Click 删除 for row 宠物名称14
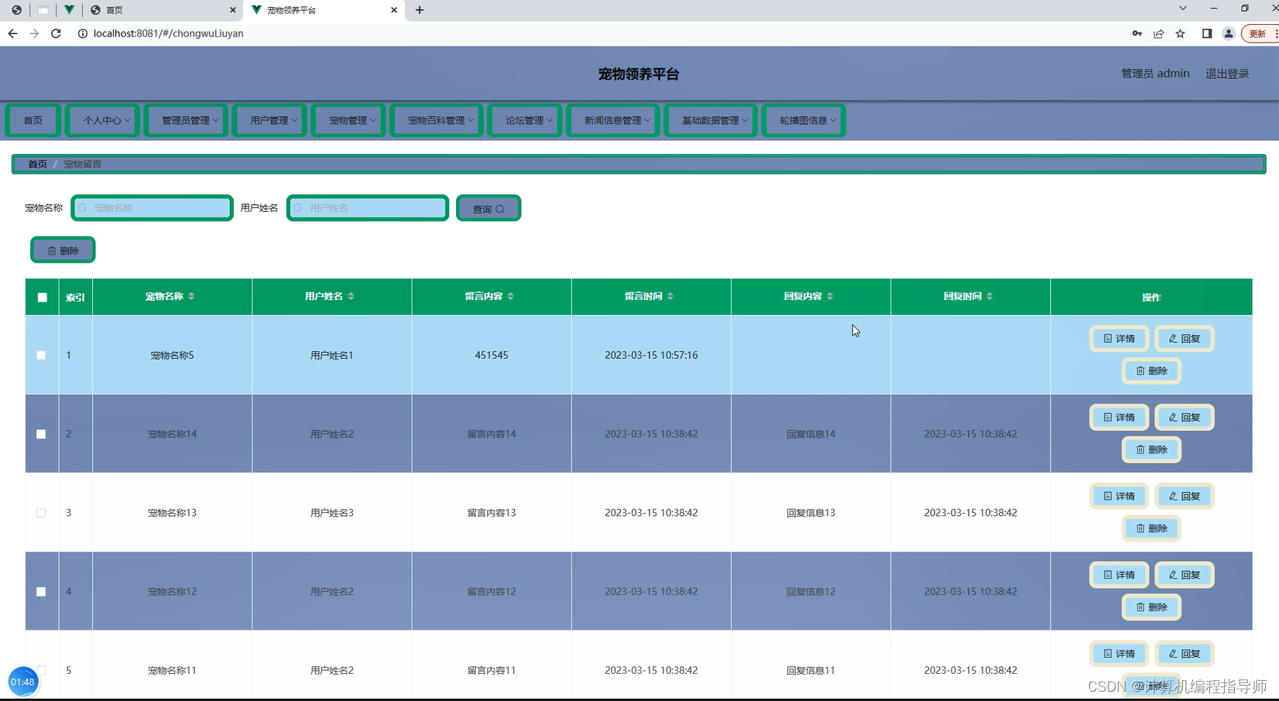Viewport: 1279px width, 701px height. [1152, 450]
